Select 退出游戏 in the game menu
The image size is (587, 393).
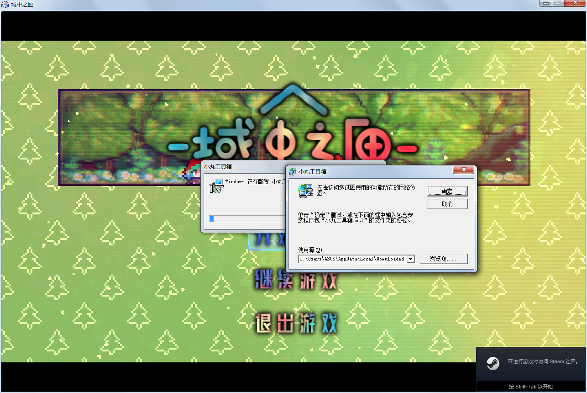296,324
